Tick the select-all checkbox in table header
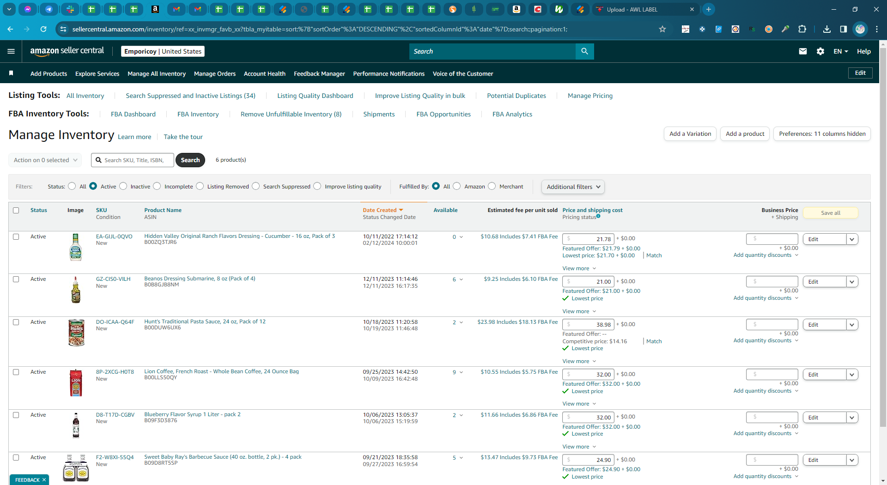887x485 pixels. tap(16, 211)
